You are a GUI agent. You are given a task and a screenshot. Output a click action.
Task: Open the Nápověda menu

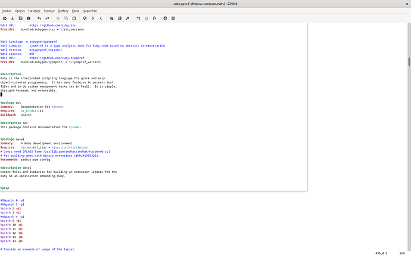[89, 11]
